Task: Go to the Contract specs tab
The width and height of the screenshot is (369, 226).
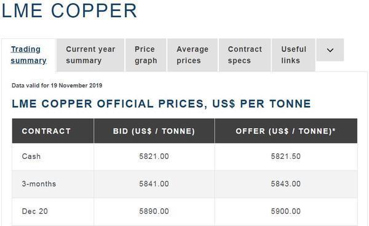Action: click(245, 55)
